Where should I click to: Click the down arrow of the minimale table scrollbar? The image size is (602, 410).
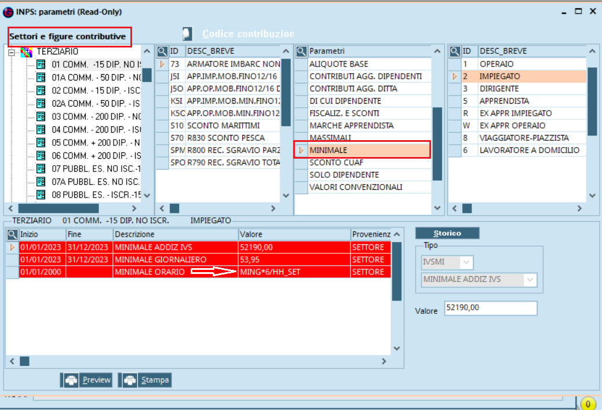pos(397,349)
